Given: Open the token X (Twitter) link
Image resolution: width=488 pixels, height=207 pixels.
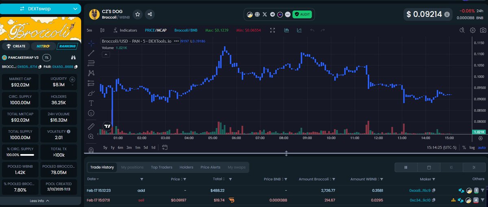Looking at the screenshot, I should (x=265, y=14).
